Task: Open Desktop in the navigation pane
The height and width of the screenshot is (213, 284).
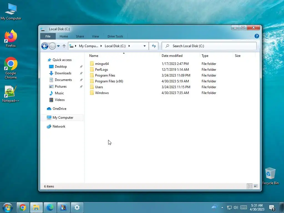Action: click(61, 67)
